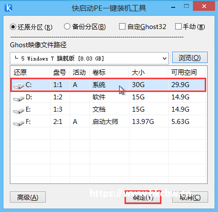218x212 pixels.
Task: Click the 高级(A) advanced button
Action: click(28, 197)
